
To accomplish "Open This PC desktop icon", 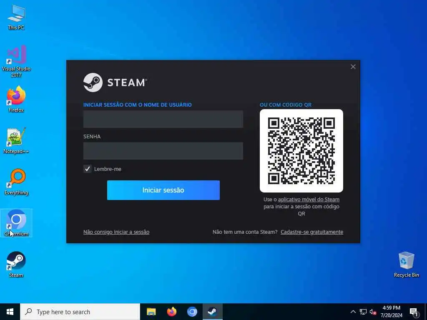I will 16,17.
